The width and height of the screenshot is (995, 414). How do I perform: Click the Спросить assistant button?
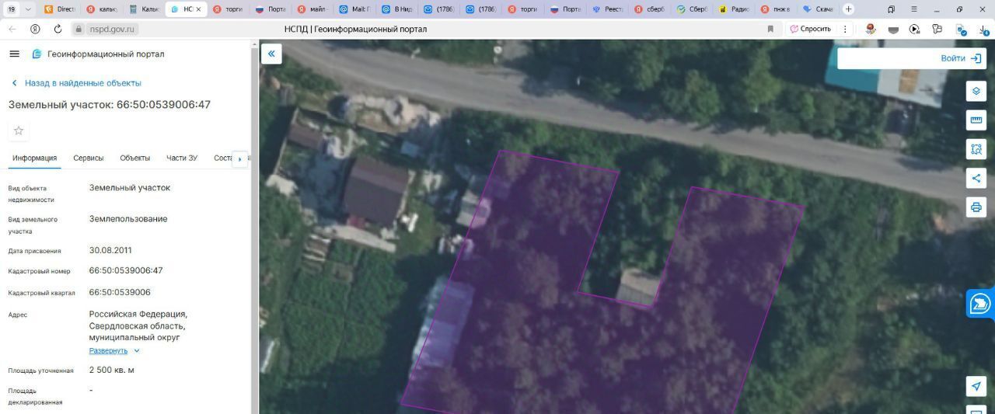810,29
